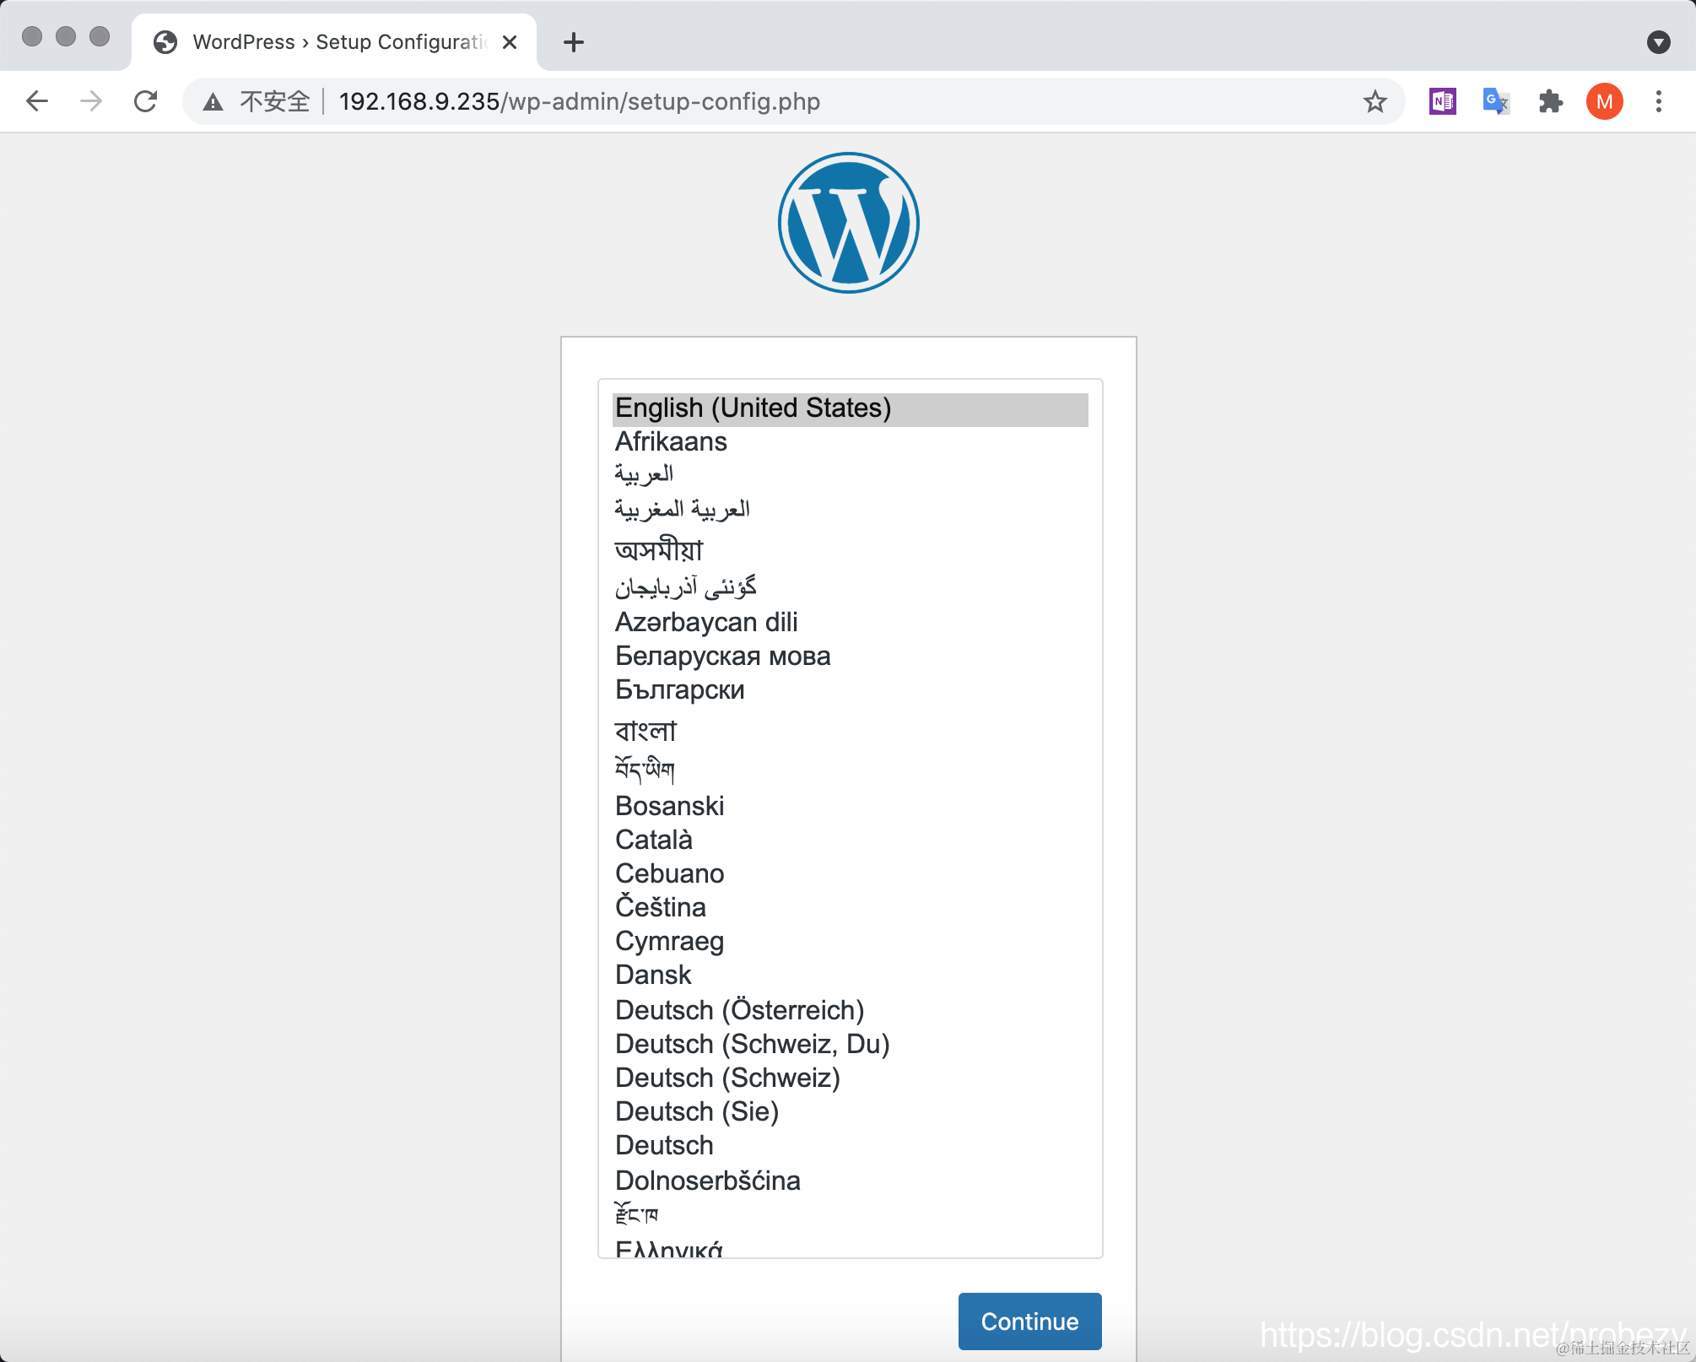Open Chrome three-dot menu
This screenshot has width=1696, height=1362.
pyautogui.click(x=1658, y=101)
